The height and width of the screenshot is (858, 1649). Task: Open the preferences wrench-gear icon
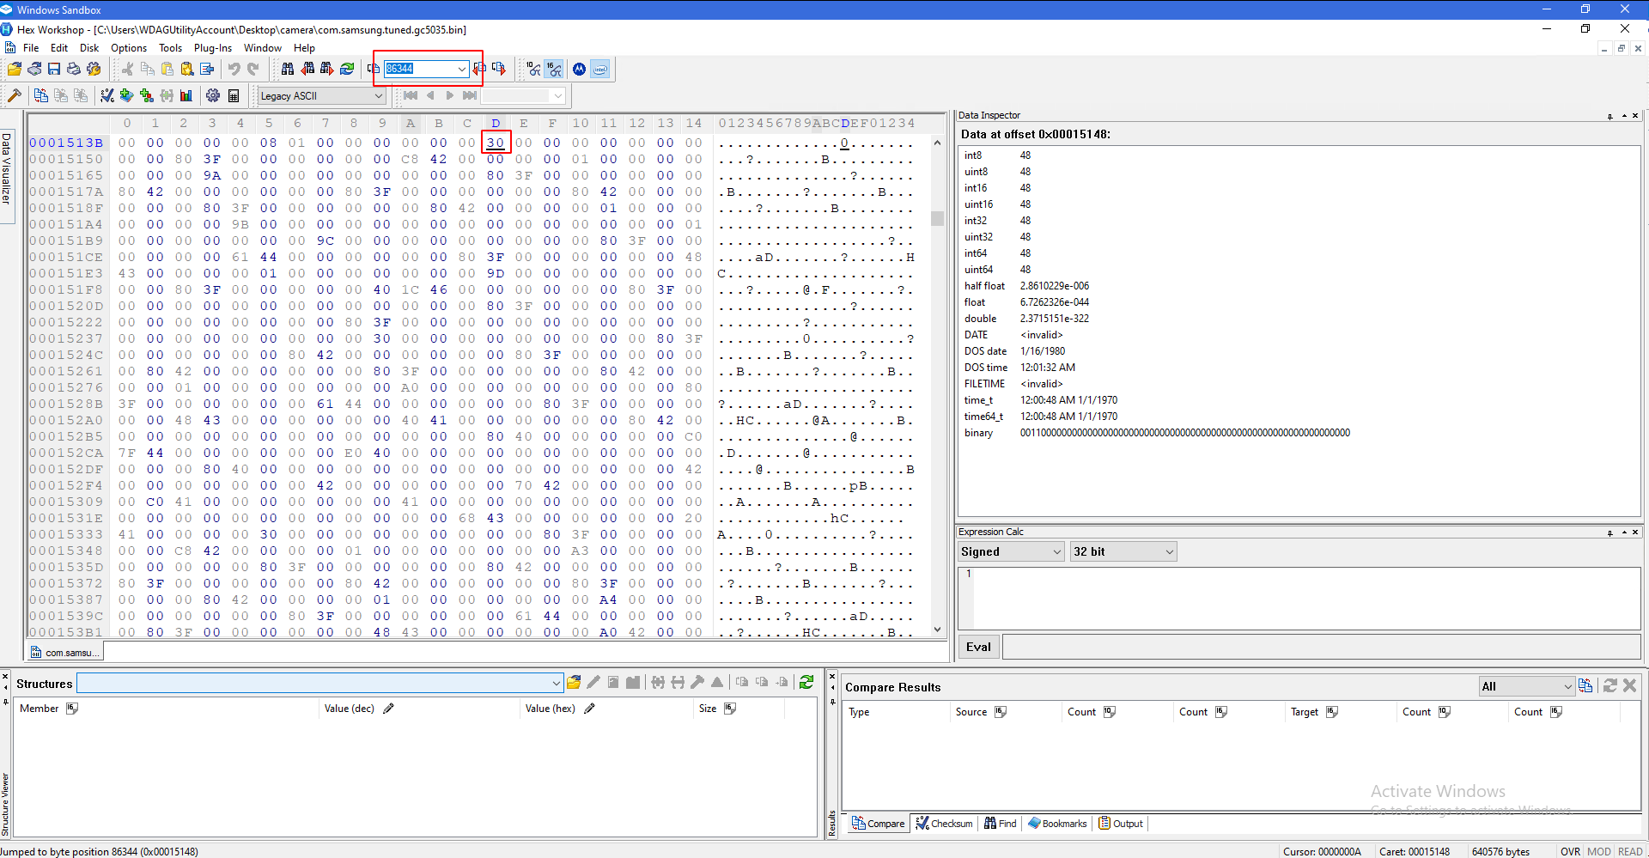pos(94,69)
